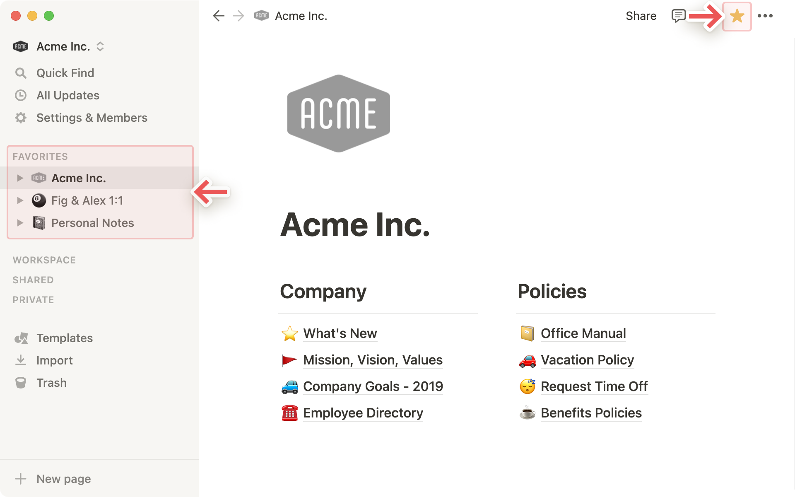
Task: Click the Share button icon
Action: coord(641,16)
